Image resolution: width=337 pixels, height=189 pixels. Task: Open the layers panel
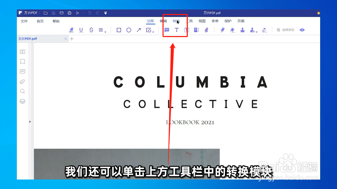point(22,101)
